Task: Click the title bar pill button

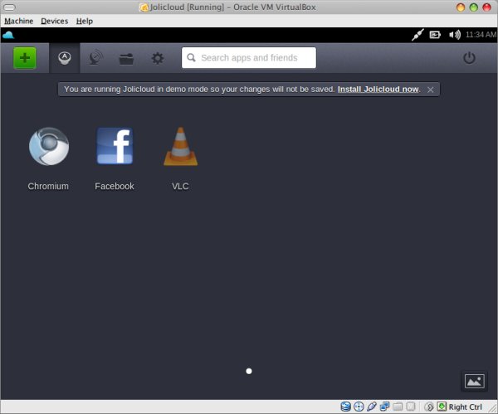Action: (9, 7)
